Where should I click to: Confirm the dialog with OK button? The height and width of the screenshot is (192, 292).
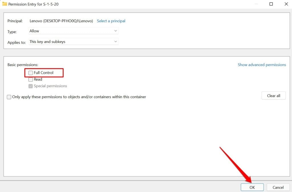click(252, 187)
